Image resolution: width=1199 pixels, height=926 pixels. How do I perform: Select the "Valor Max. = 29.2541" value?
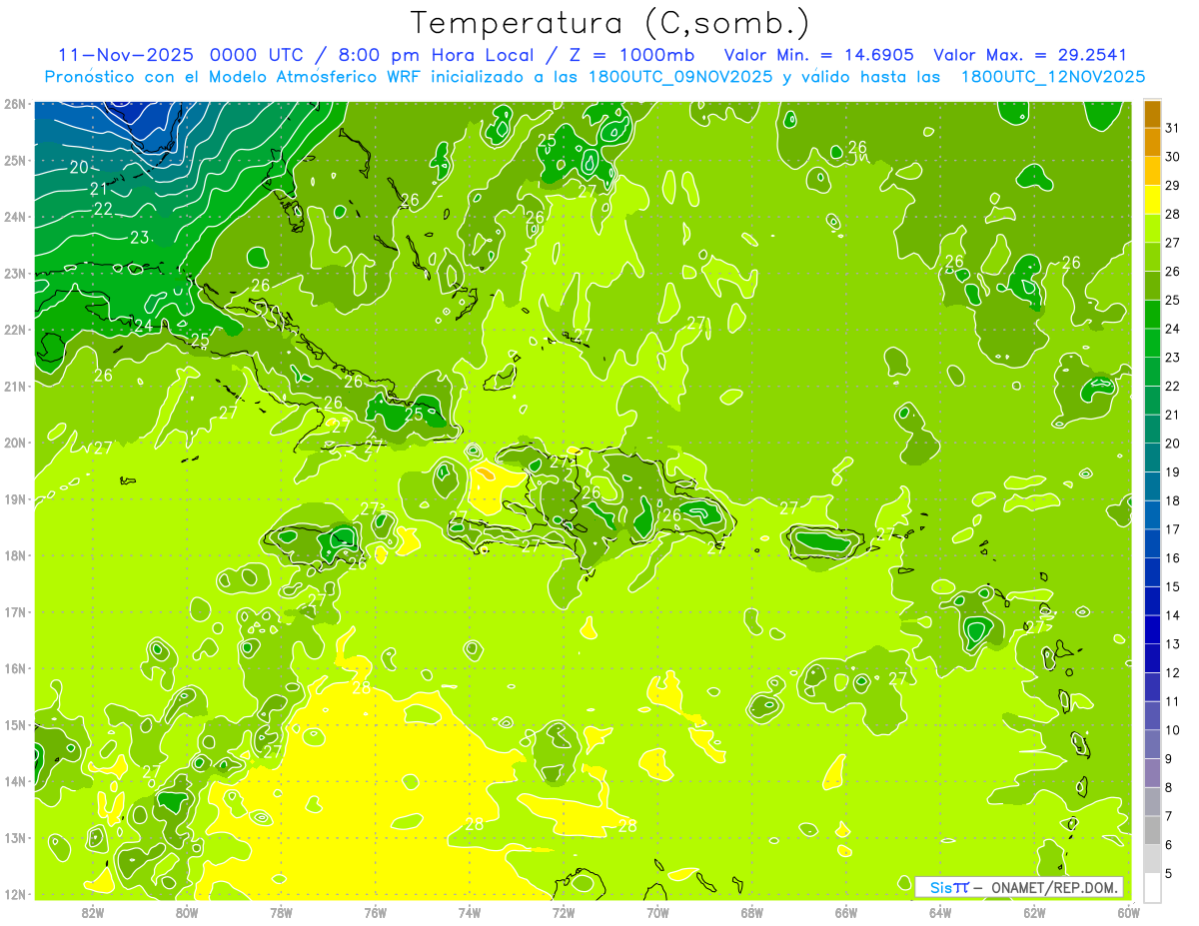[x=1029, y=55]
